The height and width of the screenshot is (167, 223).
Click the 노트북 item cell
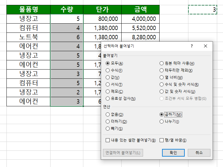[28, 37]
